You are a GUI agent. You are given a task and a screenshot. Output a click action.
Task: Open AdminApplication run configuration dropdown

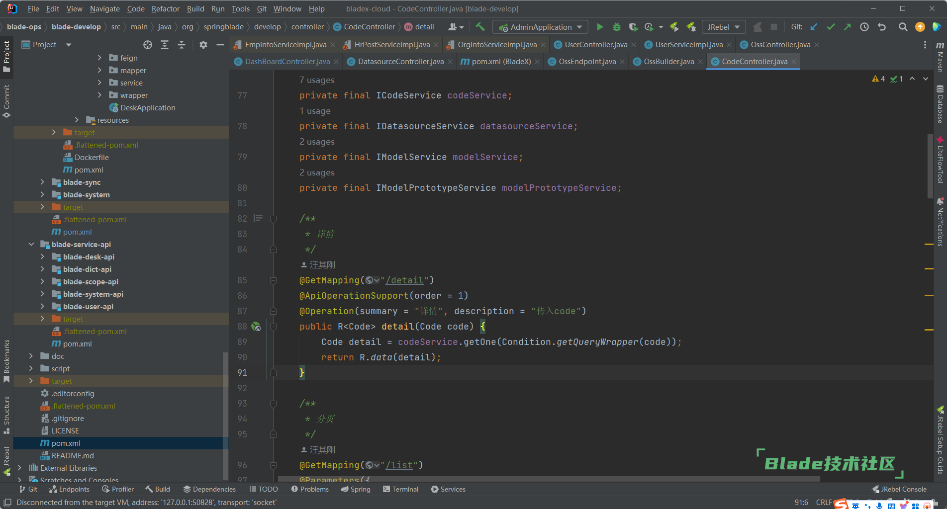[x=541, y=27]
